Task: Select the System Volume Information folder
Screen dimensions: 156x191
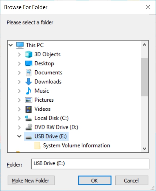Action: [x=72, y=145]
